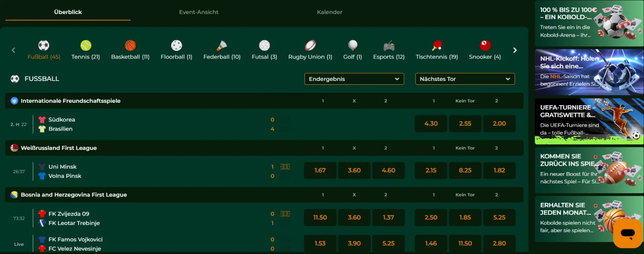Advance sports carousel with right arrow
This screenshot has width=644, height=254.
pos(515,50)
